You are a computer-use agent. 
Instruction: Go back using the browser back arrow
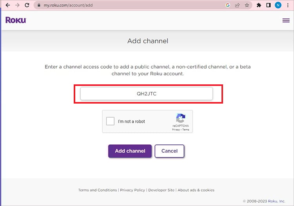click(x=8, y=5)
